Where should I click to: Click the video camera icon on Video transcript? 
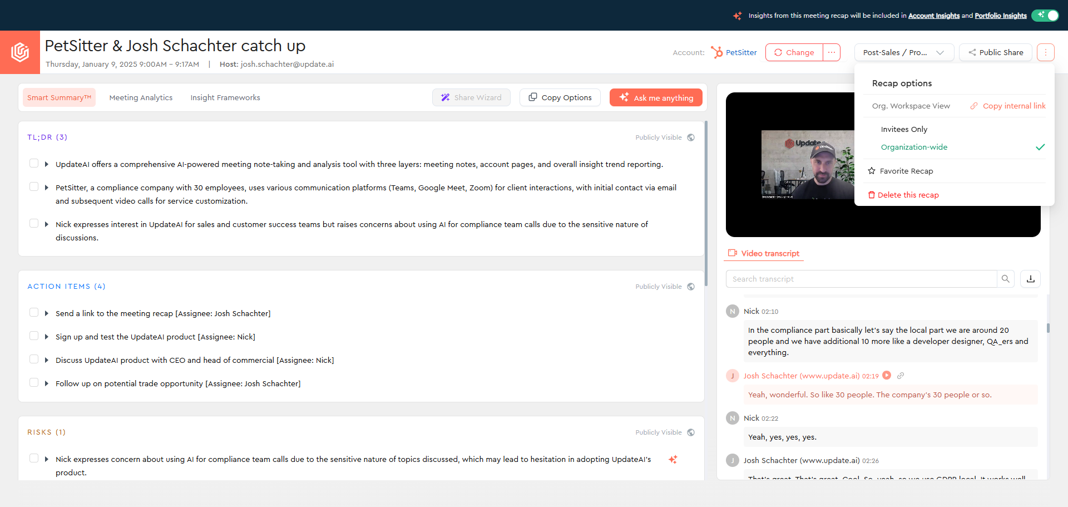click(x=733, y=253)
